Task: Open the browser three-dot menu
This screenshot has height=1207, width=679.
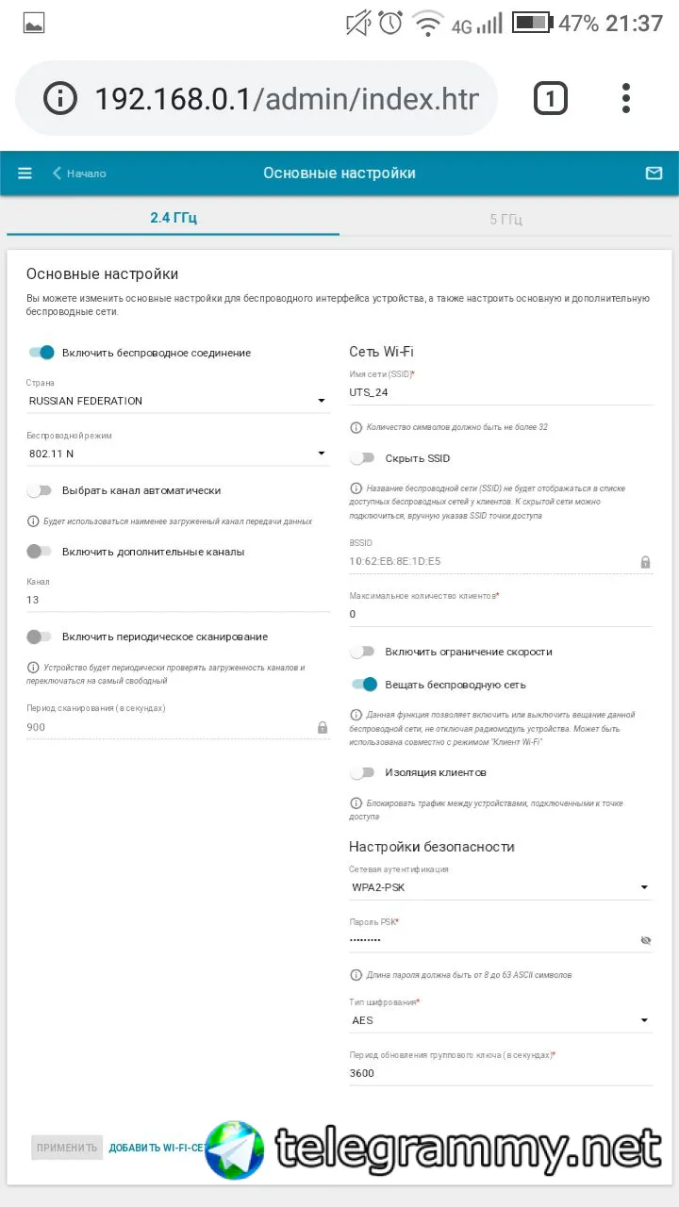Action: click(x=626, y=98)
